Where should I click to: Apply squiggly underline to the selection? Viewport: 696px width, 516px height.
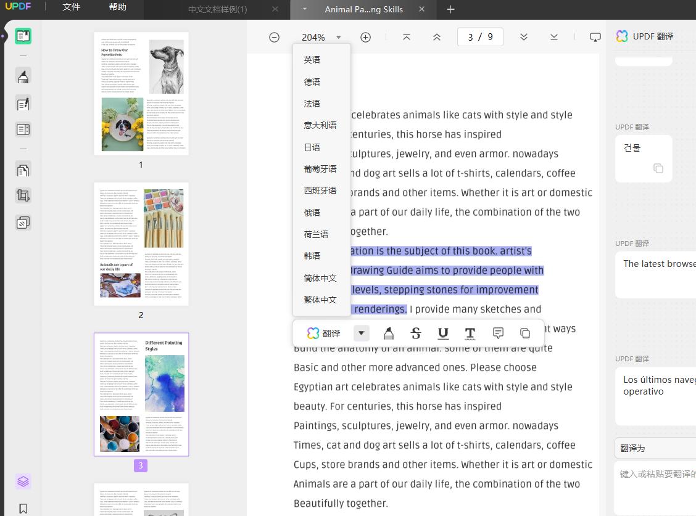[470, 334]
